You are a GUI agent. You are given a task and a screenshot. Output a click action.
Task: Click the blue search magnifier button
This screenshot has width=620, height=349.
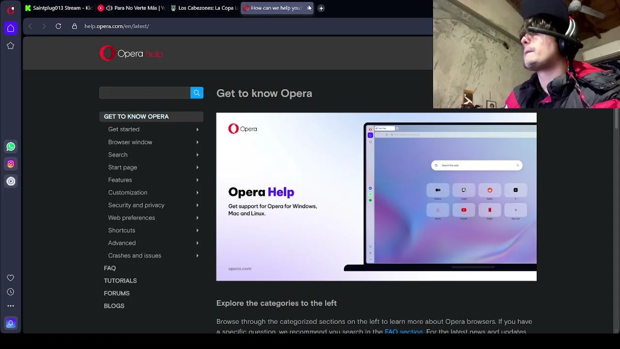point(197,93)
